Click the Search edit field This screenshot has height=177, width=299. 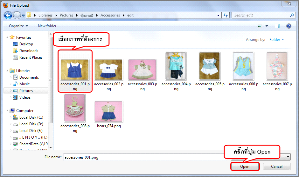(260, 15)
